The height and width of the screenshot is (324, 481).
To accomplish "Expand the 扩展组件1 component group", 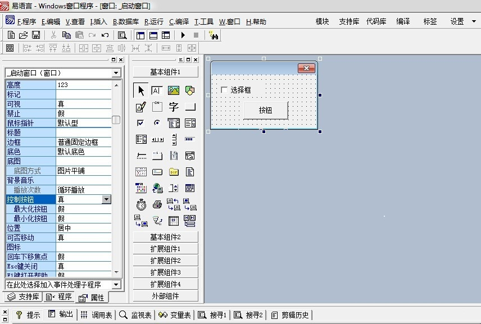I will click(165, 249).
